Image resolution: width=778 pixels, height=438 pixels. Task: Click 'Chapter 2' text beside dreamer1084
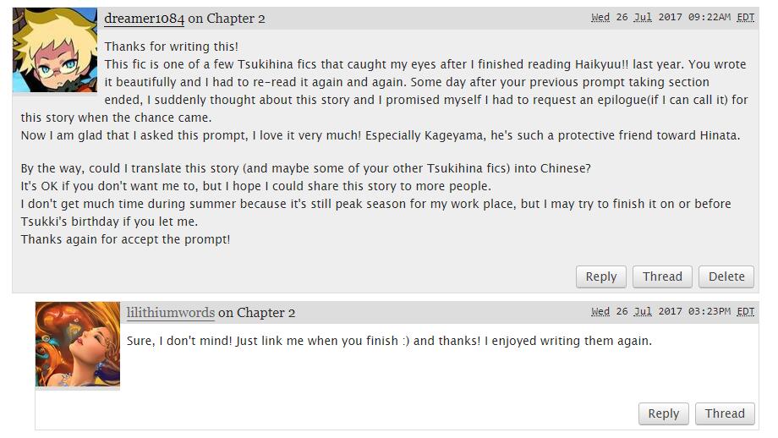(236, 18)
